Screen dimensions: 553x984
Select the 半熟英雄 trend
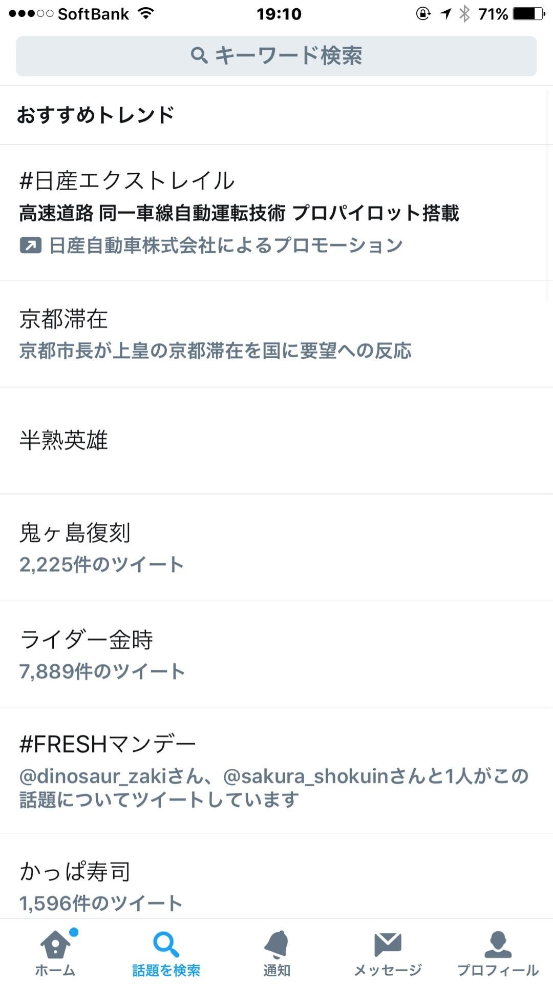276,441
